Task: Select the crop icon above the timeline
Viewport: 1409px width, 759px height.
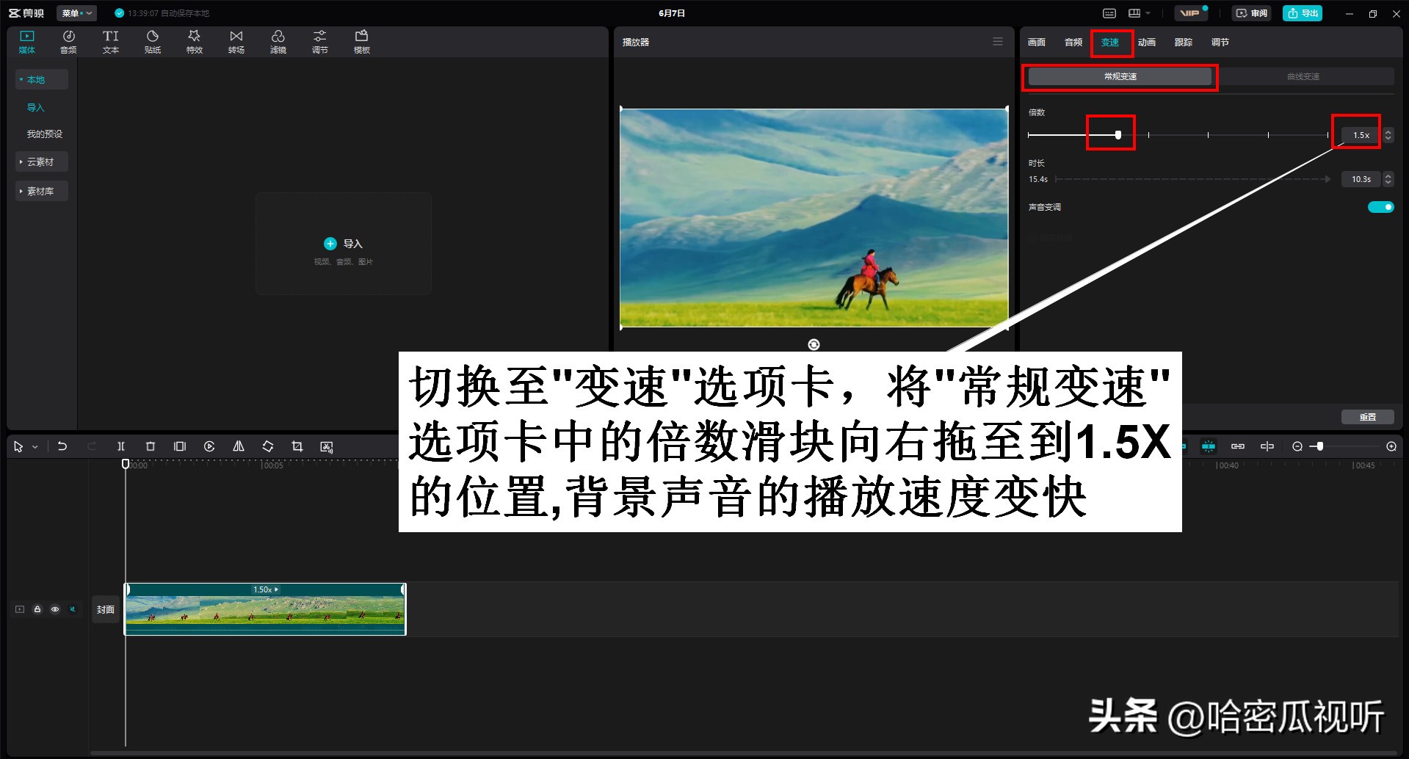Action: click(297, 446)
